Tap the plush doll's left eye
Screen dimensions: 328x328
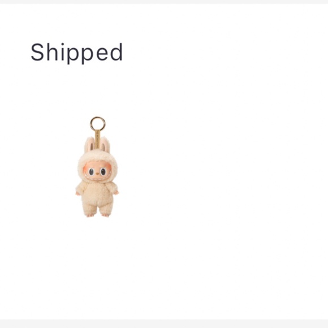[92, 172]
